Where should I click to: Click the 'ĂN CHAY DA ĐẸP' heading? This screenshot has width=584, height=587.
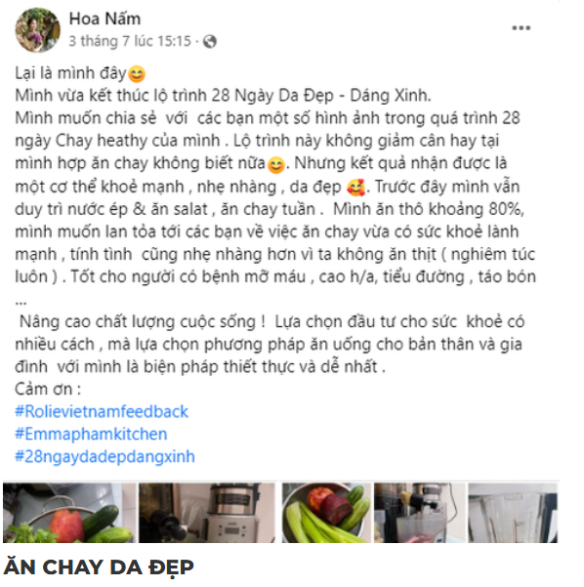99,566
